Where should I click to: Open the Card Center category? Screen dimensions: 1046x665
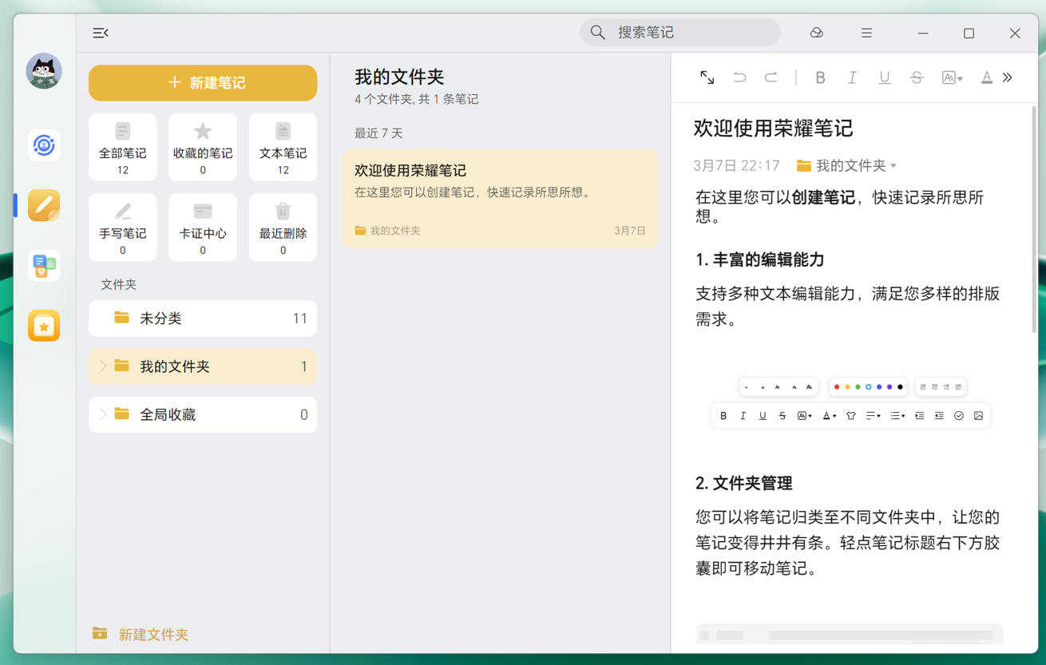[203, 228]
